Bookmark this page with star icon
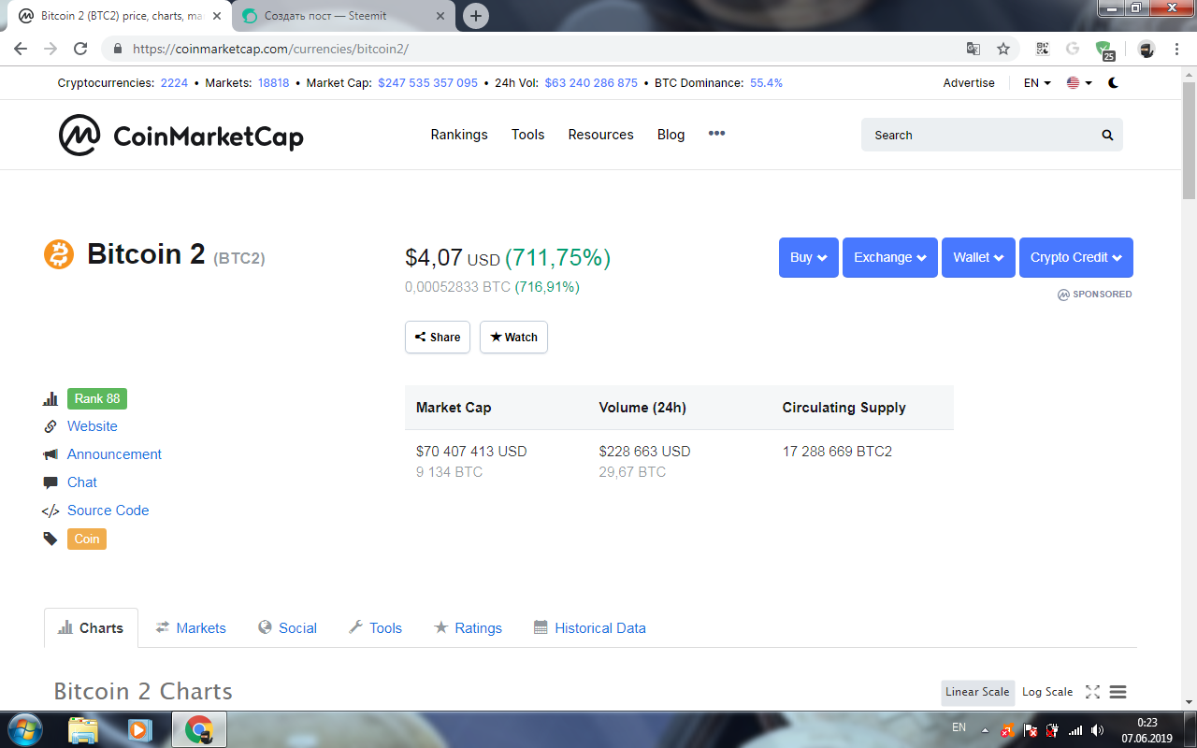 [1003, 49]
